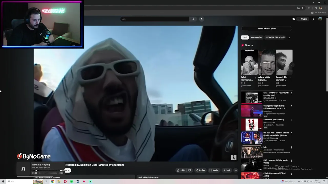
Task: Open Task View on the taskbar
Action: pos(46,181)
